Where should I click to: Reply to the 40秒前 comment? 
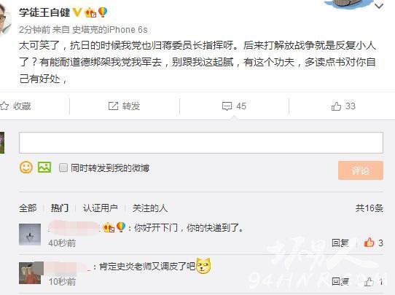pyautogui.click(x=340, y=243)
